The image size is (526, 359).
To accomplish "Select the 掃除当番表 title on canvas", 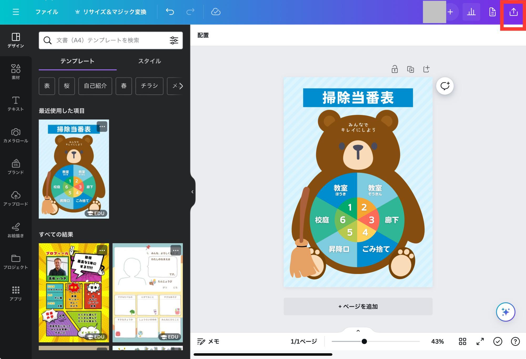I will pyautogui.click(x=358, y=98).
